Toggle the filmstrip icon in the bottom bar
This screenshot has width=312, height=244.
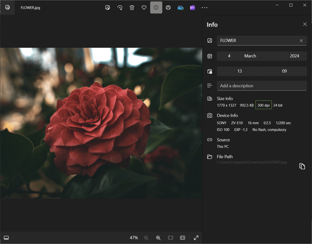coord(6,238)
